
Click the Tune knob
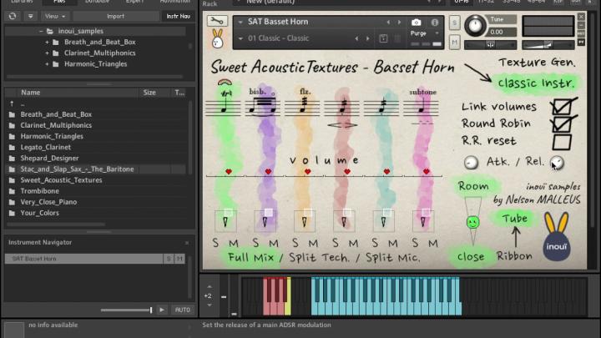(x=475, y=26)
